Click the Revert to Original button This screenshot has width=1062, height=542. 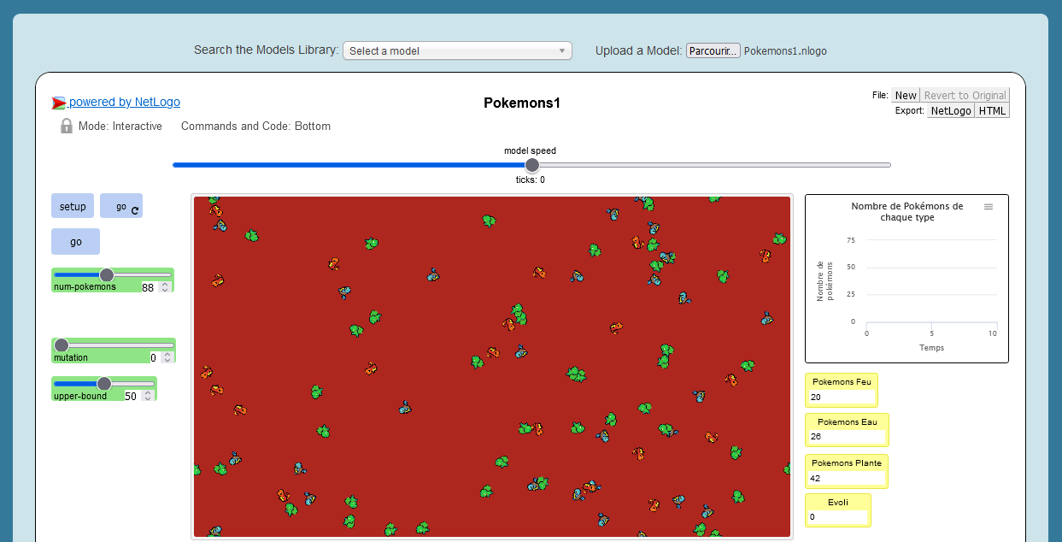pos(965,95)
